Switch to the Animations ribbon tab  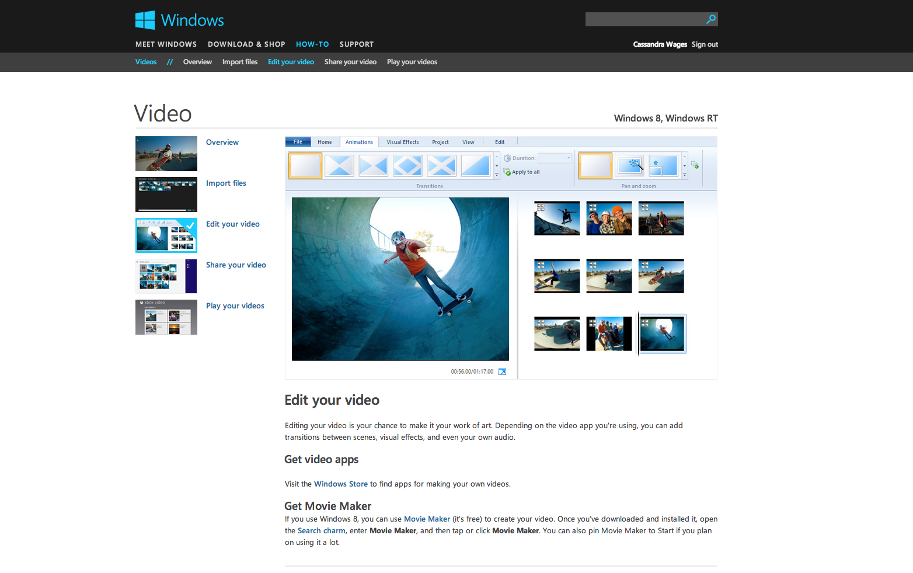click(x=359, y=142)
